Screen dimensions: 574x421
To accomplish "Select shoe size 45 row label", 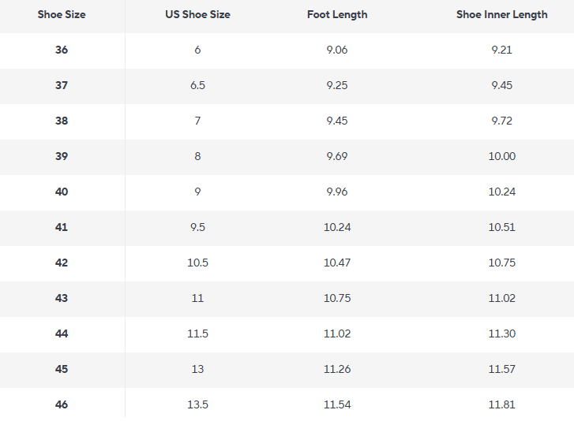I will [x=62, y=369].
